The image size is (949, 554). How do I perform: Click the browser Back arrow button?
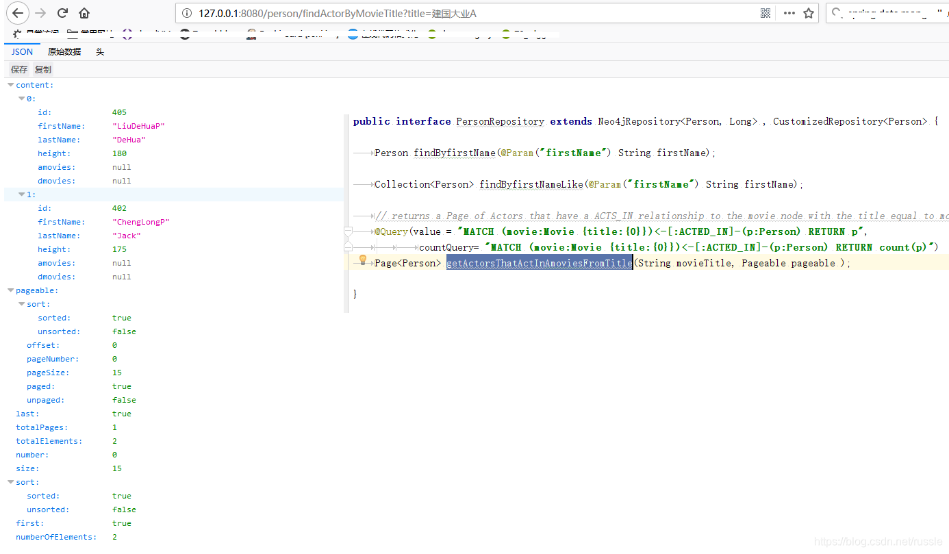click(17, 13)
